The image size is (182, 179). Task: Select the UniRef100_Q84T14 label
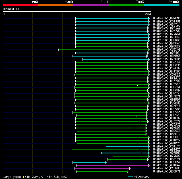pos(167,25)
